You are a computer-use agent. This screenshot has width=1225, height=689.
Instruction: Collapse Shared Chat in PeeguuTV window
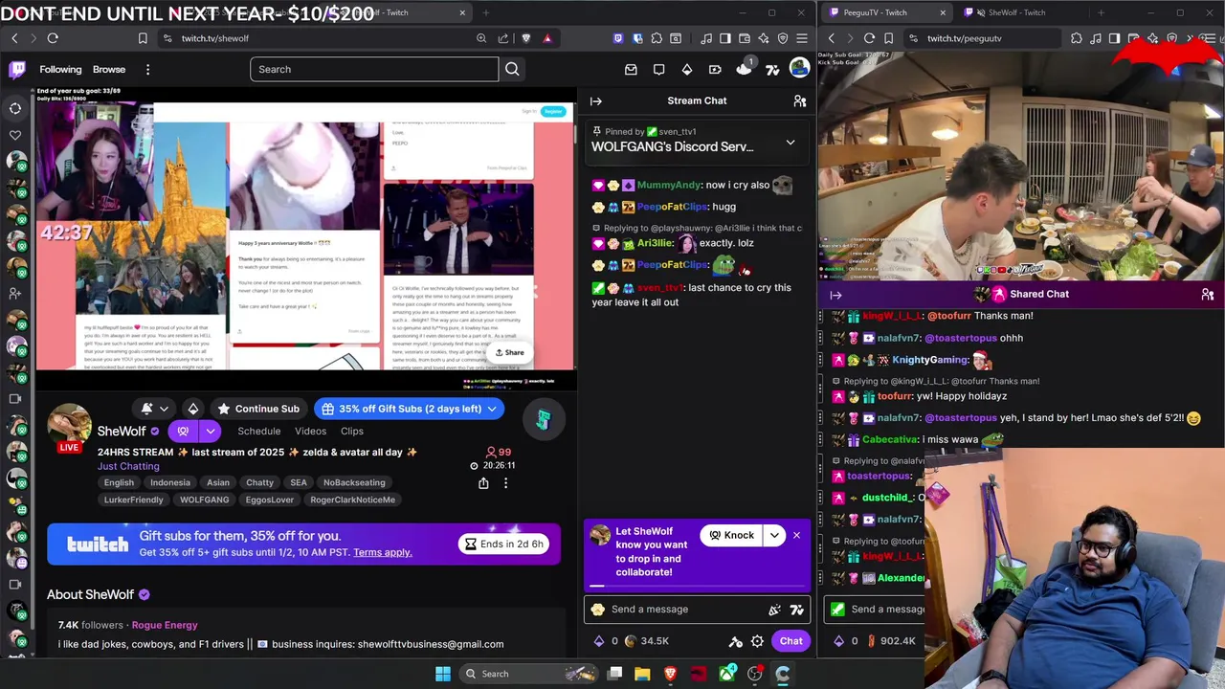coord(835,295)
